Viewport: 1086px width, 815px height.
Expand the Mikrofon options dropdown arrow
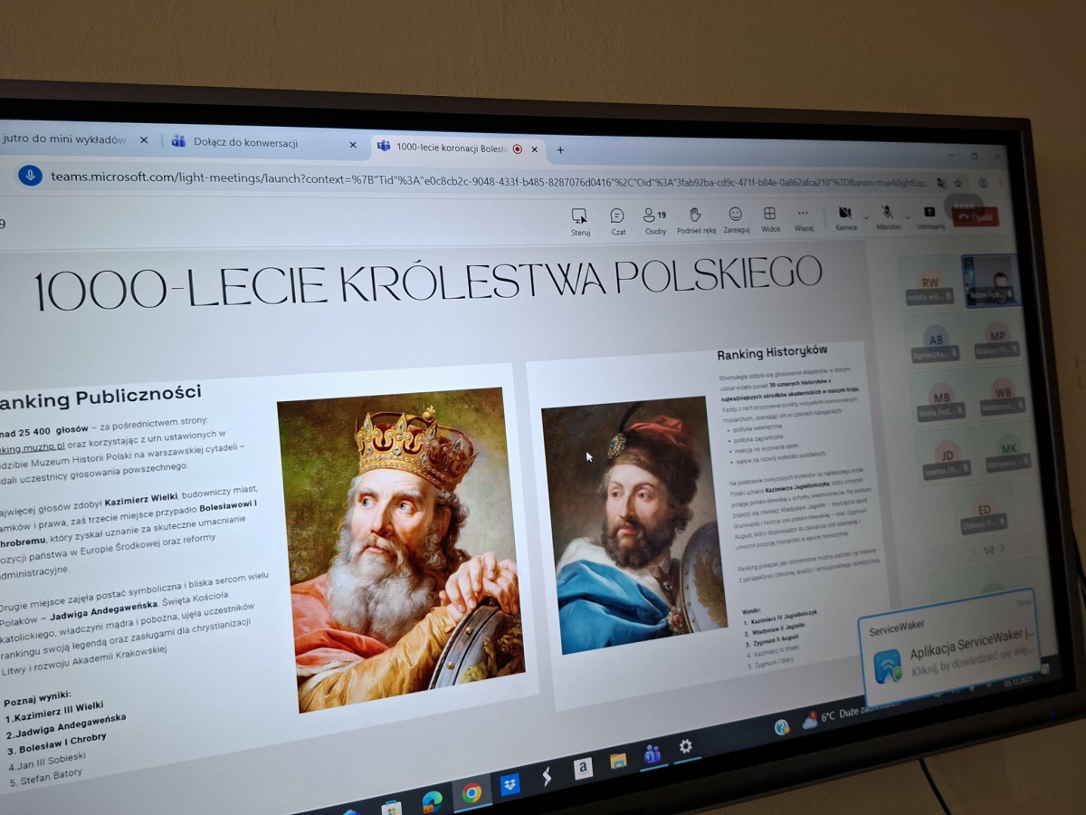point(906,217)
